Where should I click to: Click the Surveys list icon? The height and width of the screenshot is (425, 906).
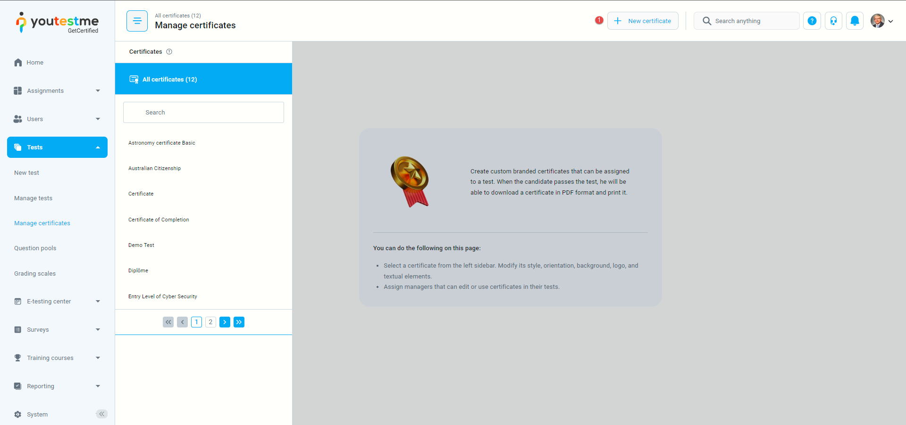18,330
